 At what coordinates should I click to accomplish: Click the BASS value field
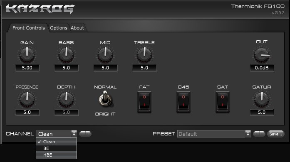point(66,68)
